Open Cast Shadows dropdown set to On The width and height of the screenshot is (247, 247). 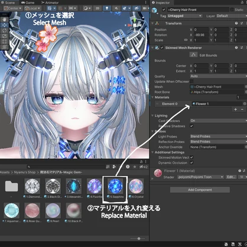click(x=218, y=121)
